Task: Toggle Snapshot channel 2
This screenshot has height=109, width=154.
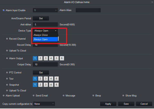Action: [x=40, y=85]
